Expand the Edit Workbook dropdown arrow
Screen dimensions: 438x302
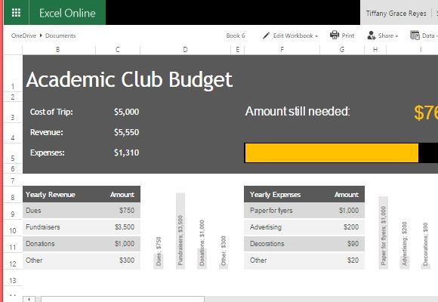point(316,36)
